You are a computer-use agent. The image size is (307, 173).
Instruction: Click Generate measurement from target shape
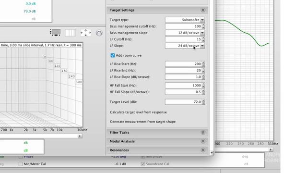tap(143, 122)
